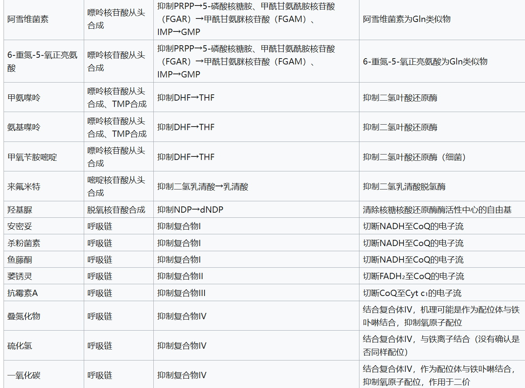
Task: Select the 硫化氢 cell
Action: 20,346
